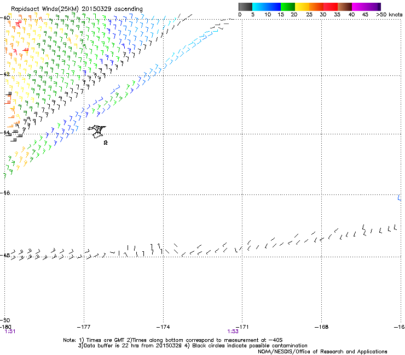Click the '-171' longitude label
This screenshot has width=405, height=355.
point(242,327)
